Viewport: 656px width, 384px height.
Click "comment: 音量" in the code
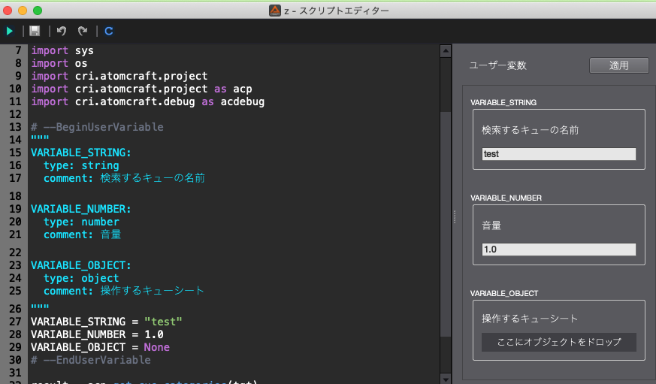point(83,234)
